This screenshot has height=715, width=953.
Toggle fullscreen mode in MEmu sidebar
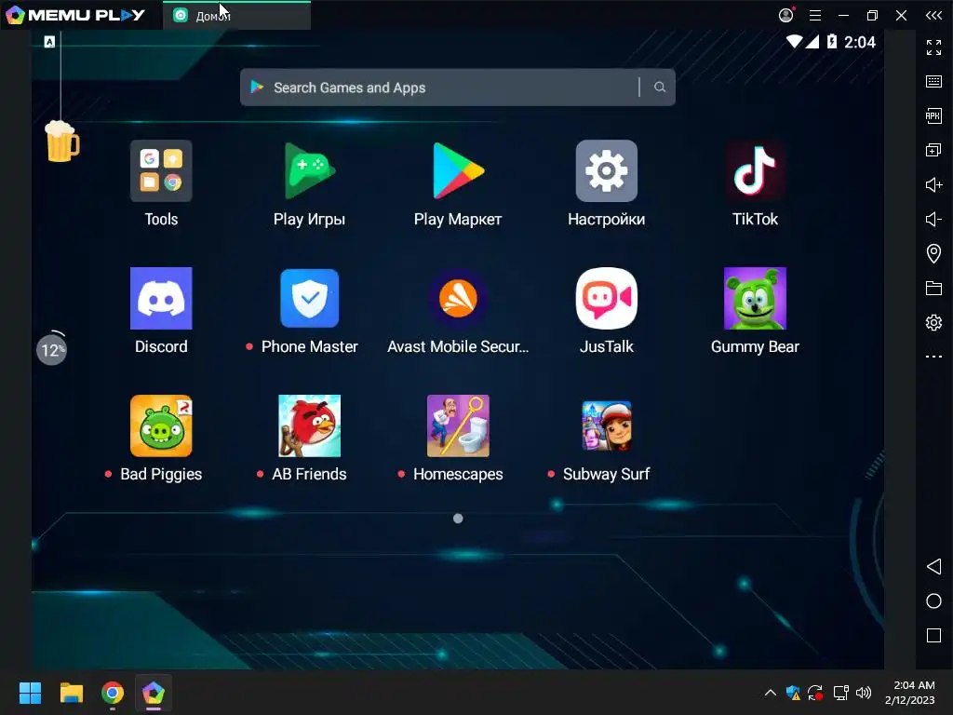coord(933,47)
